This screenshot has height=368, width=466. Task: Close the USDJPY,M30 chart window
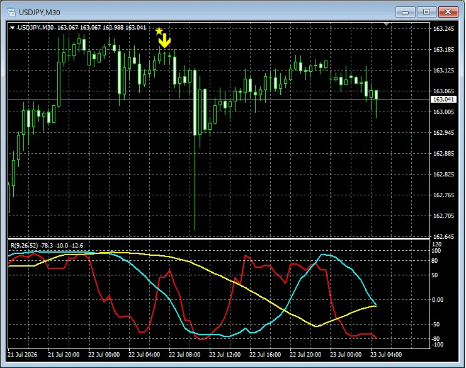point(448,12)
